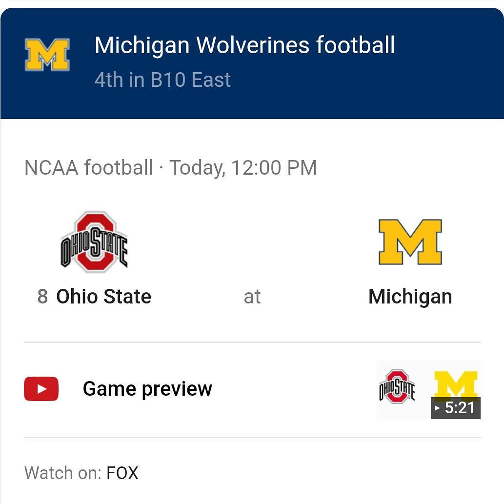Open the Game preview label
This screenshot has width=504, height=504.
pos(147,389)
